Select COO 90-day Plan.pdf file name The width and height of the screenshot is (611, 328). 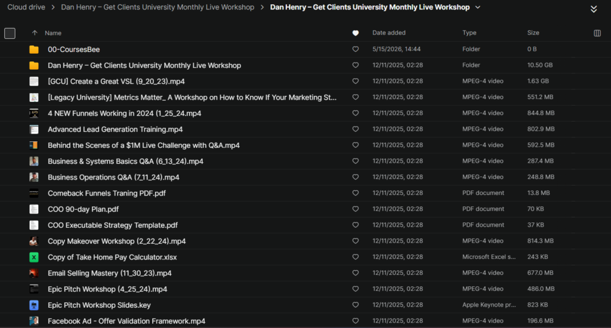(x=83, y=209)
